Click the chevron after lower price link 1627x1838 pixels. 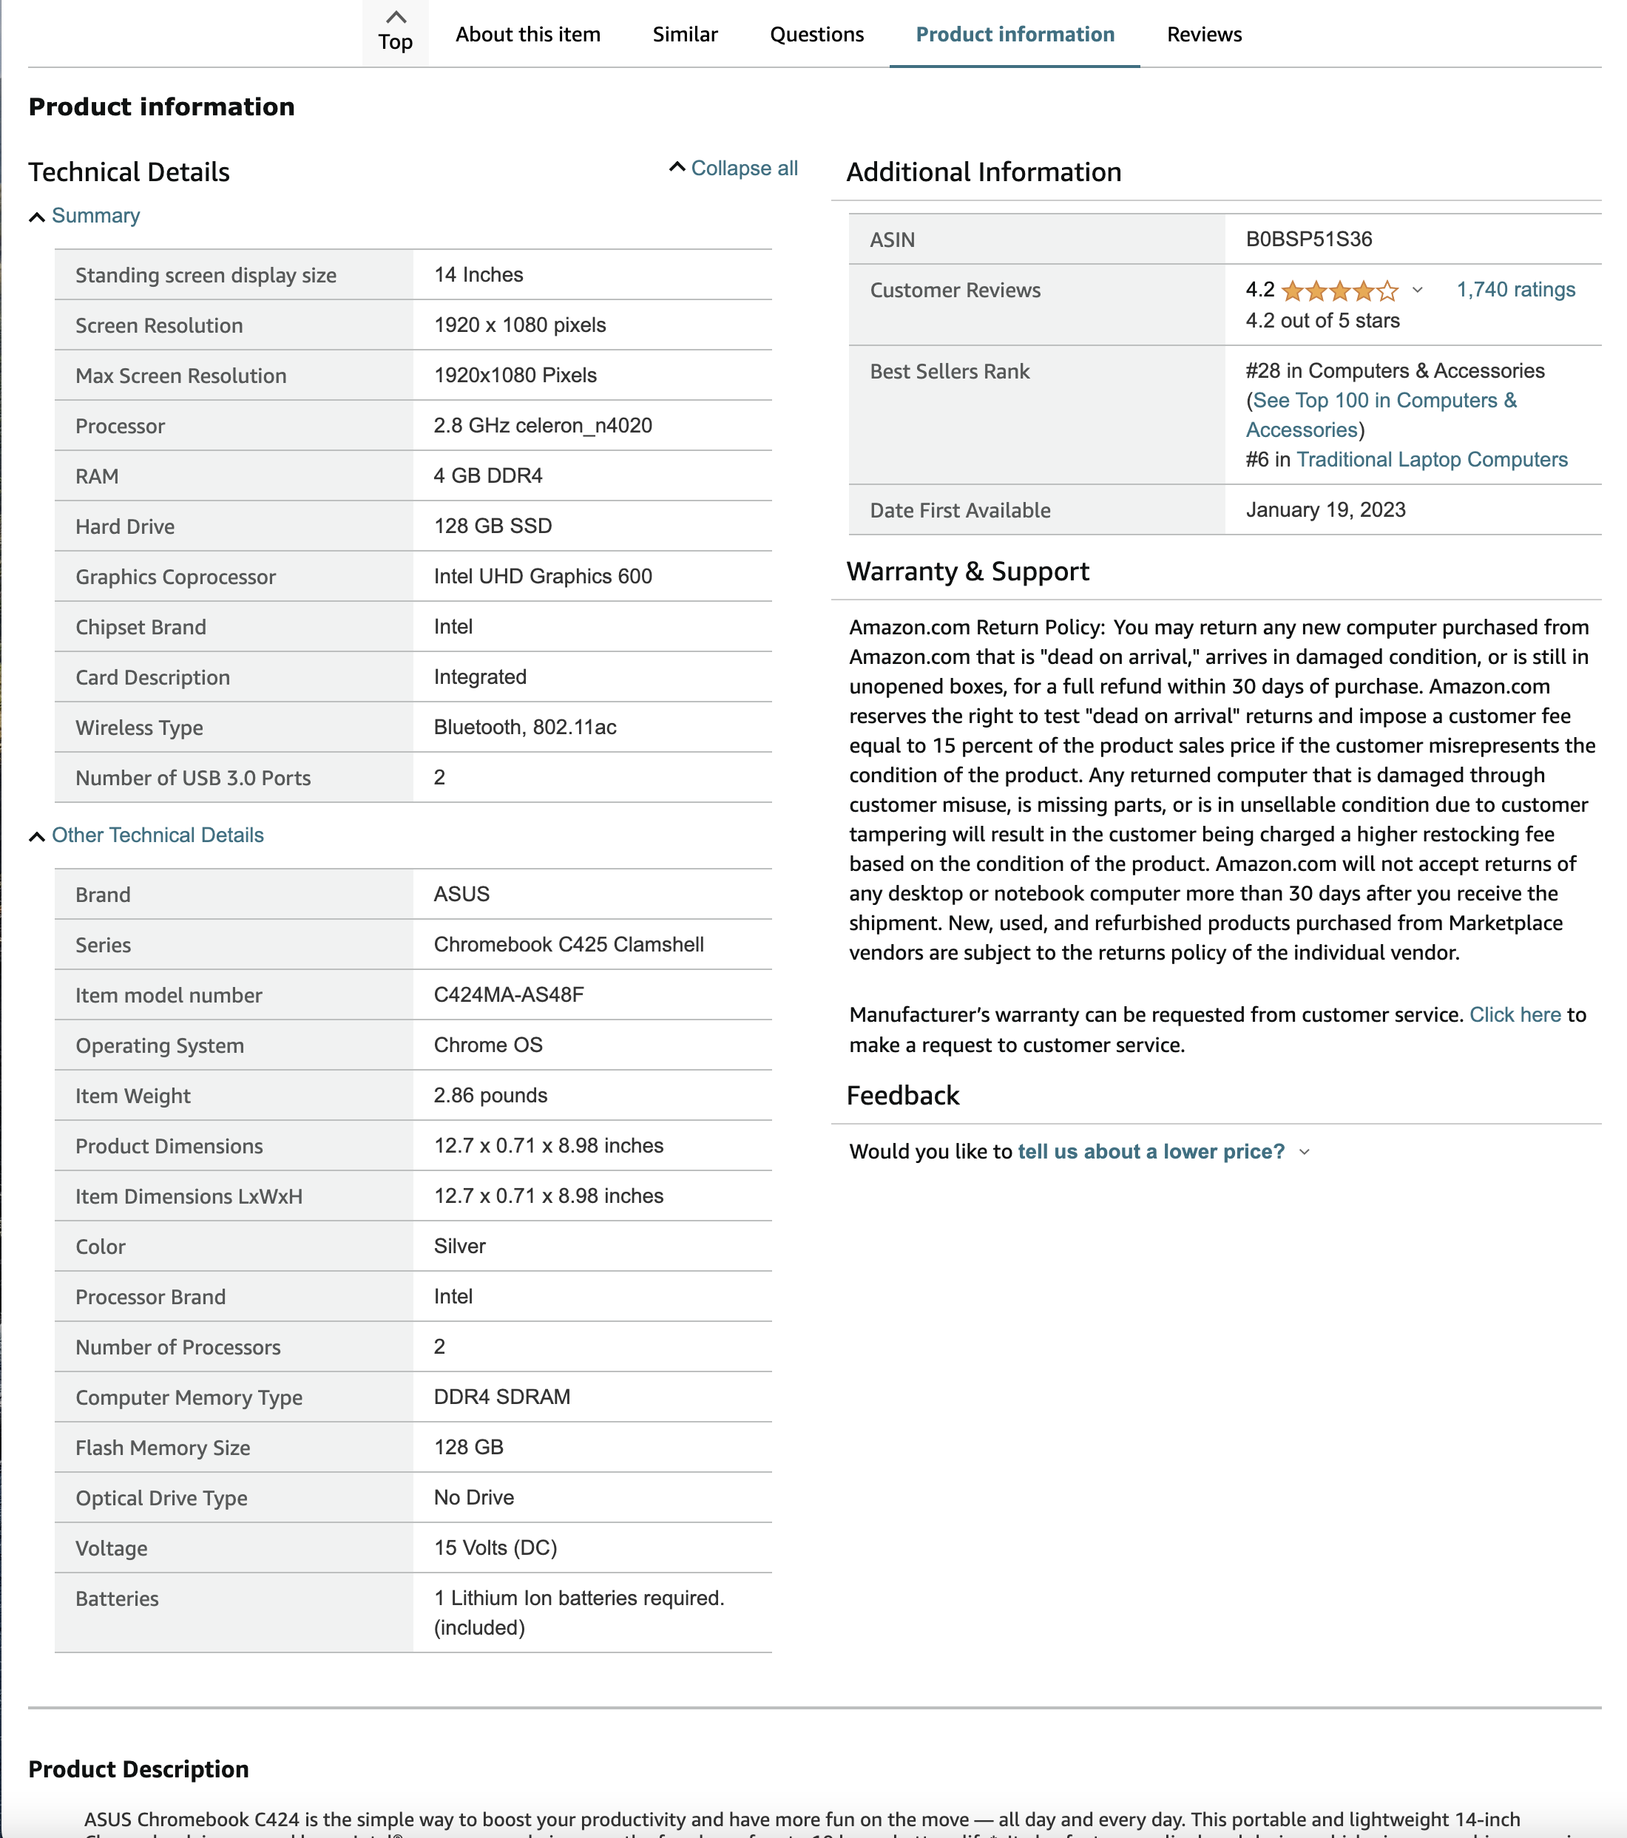tap(1306, 1152)
